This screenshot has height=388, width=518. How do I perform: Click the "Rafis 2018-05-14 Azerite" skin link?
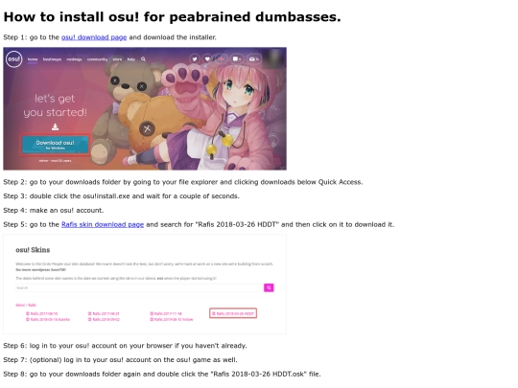tap(48, 319)
